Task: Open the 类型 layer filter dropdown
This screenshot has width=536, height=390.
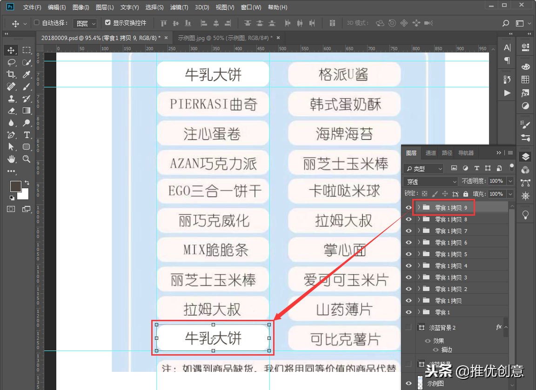Action: (x=424, y=168)
